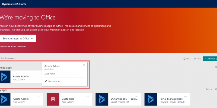Open the Filter option

tap(197, 59)
